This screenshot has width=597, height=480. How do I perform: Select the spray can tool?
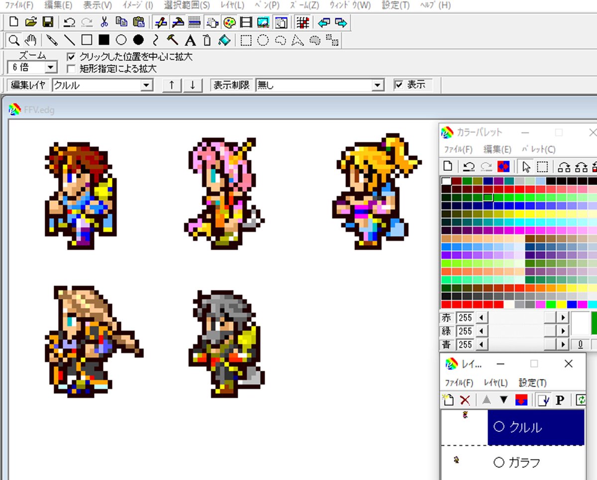pyautogui.click(x=207, y=40)
